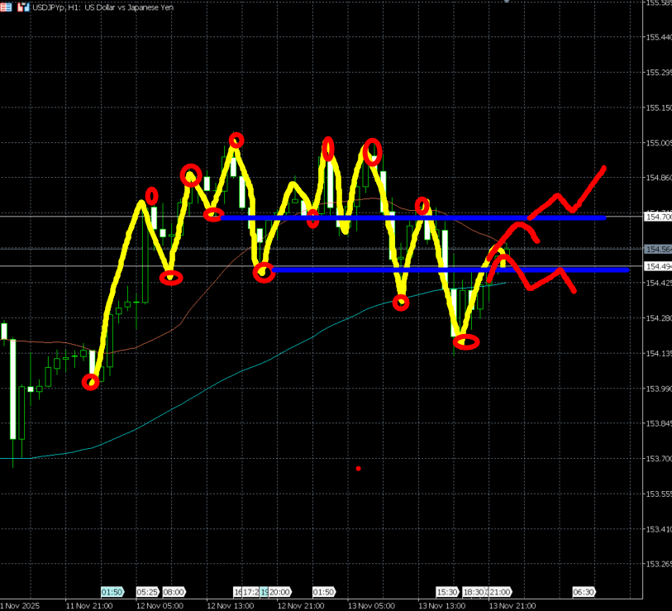Screen dimensions: 672x611
Task: Select the red circle at the chart's first swing low
Action: (x=91, y=382)
